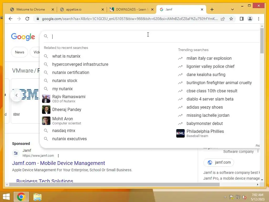Click the Jamf sponsored site favicon
The height and width of the screenshot is (202, 269).
16,153
